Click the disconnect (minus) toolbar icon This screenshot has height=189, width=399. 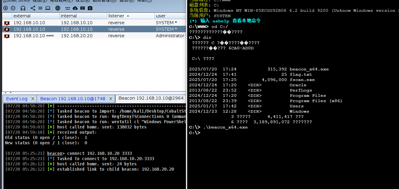(x=13, y=8)
